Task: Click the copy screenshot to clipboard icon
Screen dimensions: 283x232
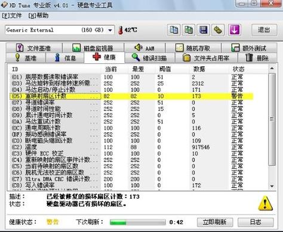Action: (189, 30)
